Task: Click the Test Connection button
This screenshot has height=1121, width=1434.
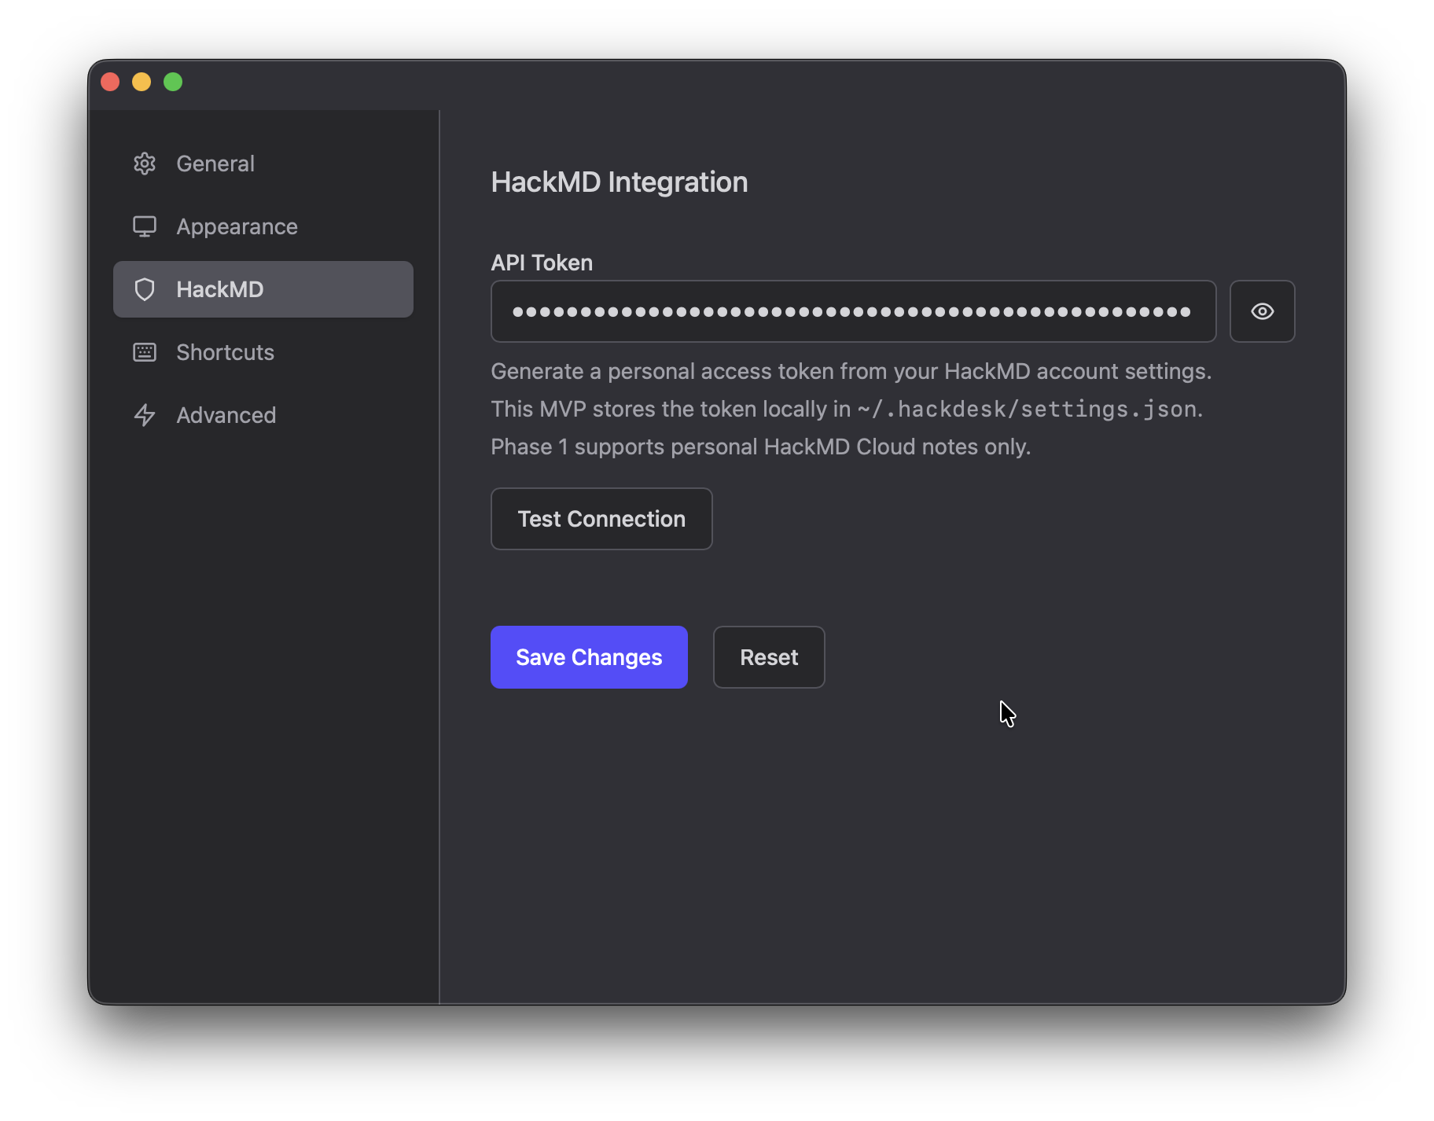Action: click(601, 519)
